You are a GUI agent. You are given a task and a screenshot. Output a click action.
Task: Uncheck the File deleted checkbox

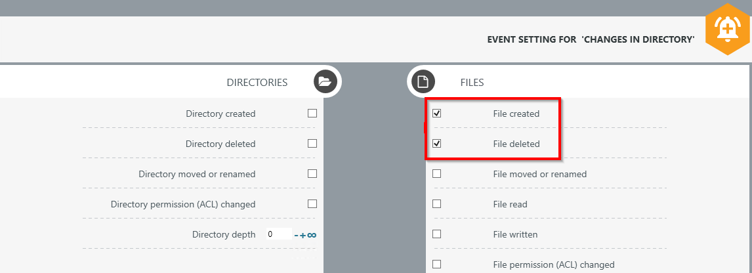437,144
